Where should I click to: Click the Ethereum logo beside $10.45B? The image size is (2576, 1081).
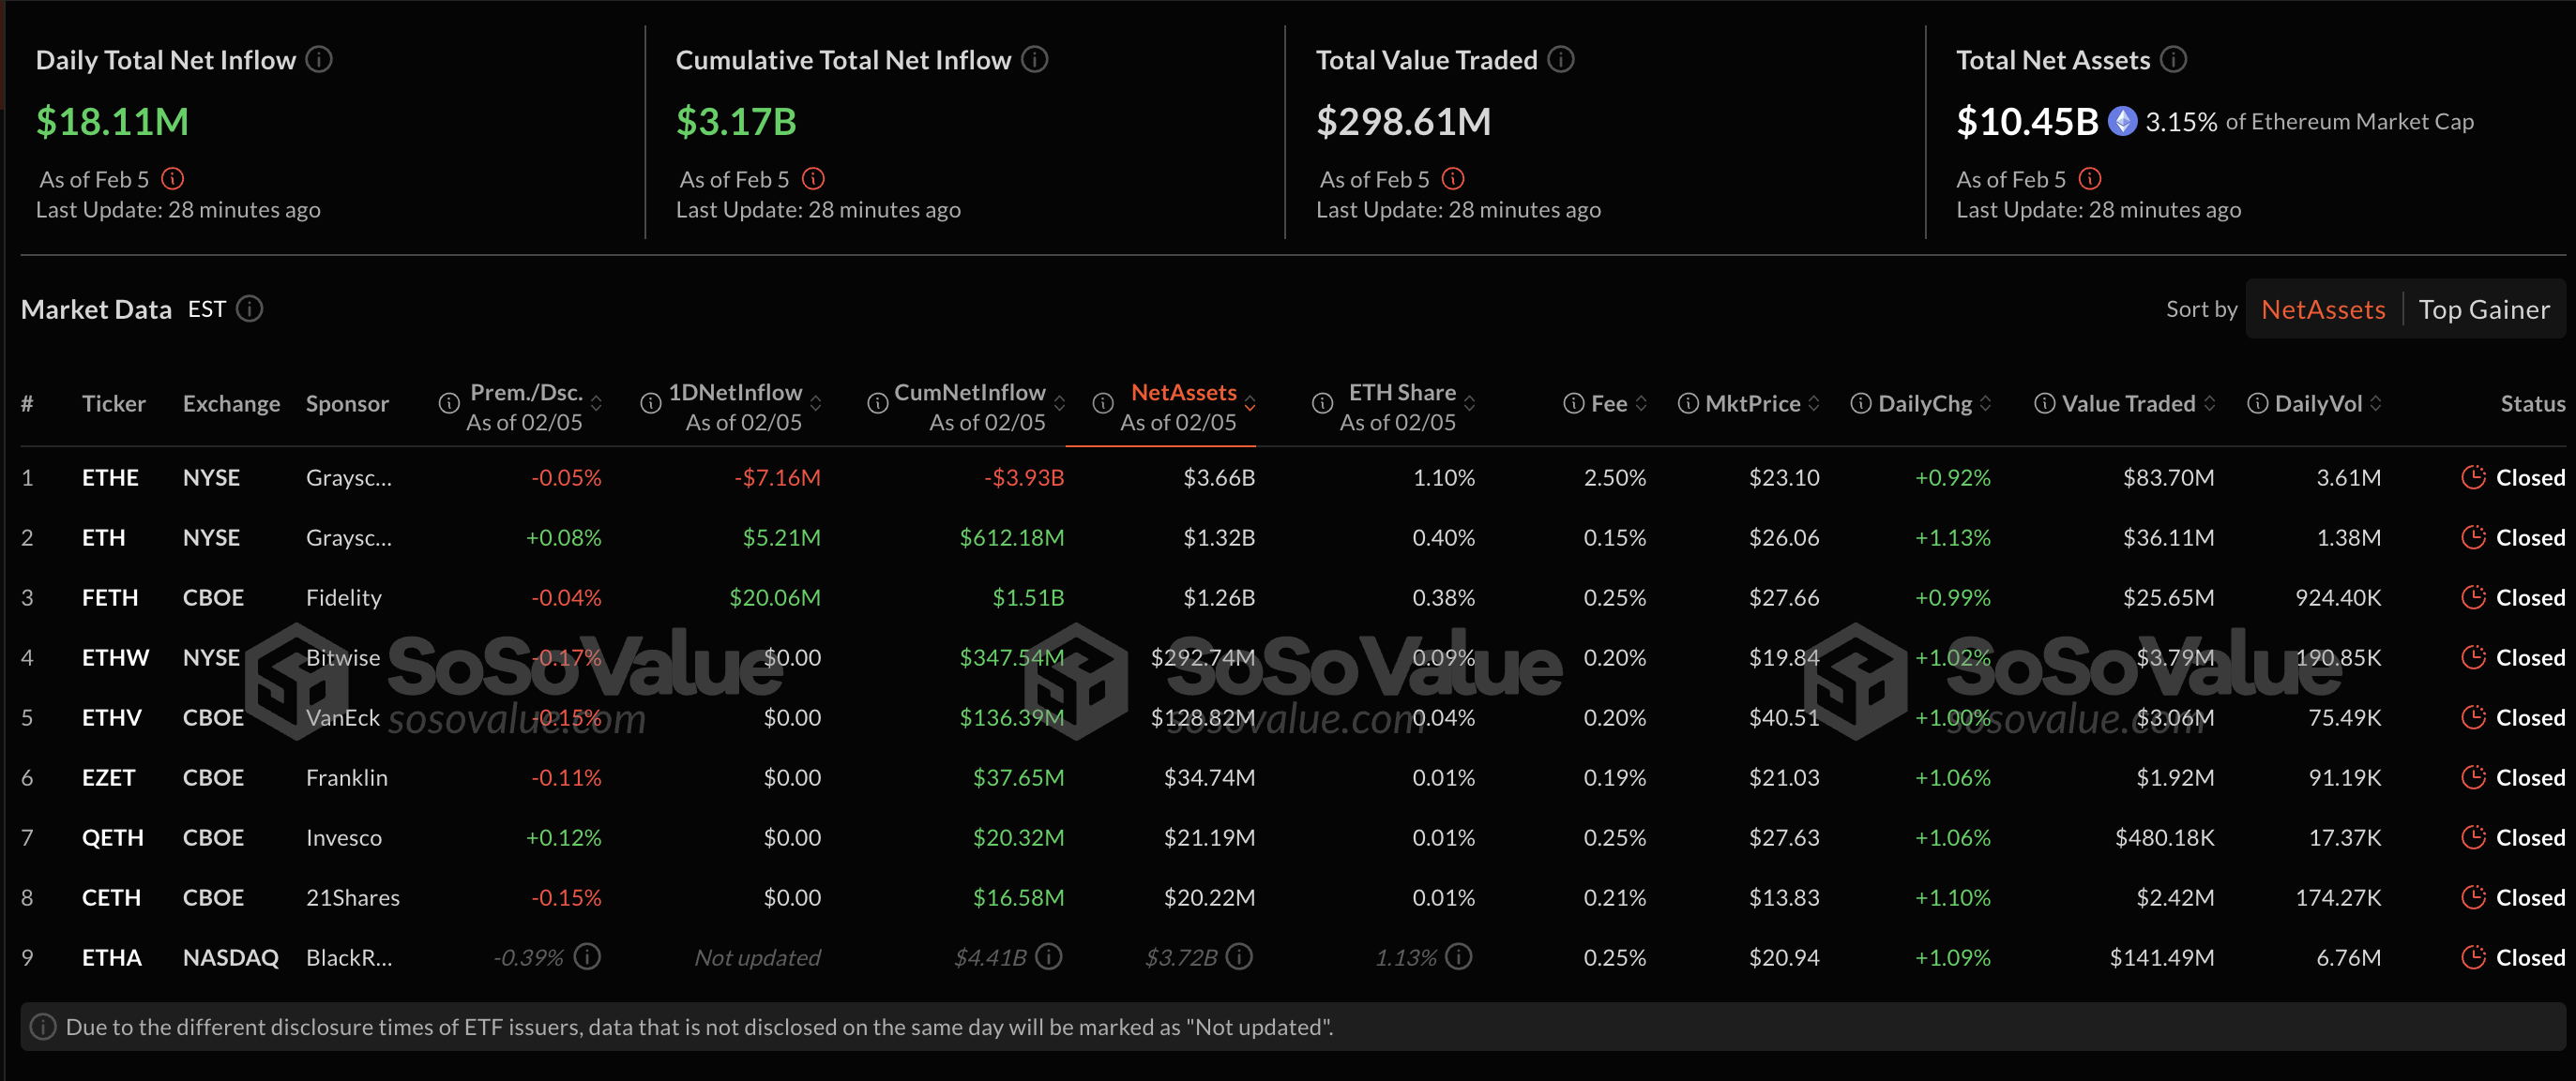(2122, 122)
